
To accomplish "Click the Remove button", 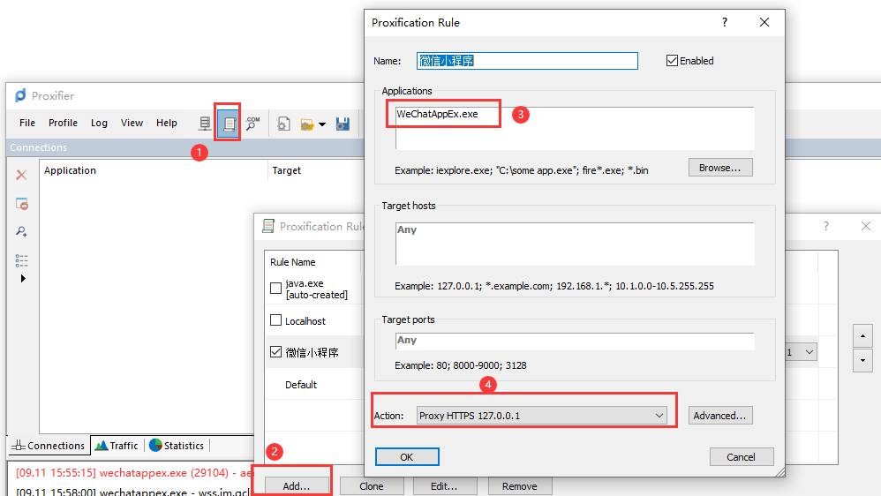I will pyautogui.click(x=520, y=486).
